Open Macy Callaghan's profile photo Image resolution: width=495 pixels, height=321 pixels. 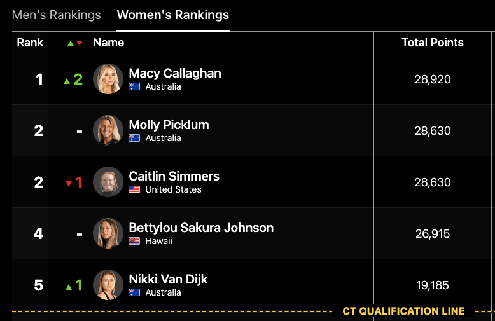[x=108, y=79]
